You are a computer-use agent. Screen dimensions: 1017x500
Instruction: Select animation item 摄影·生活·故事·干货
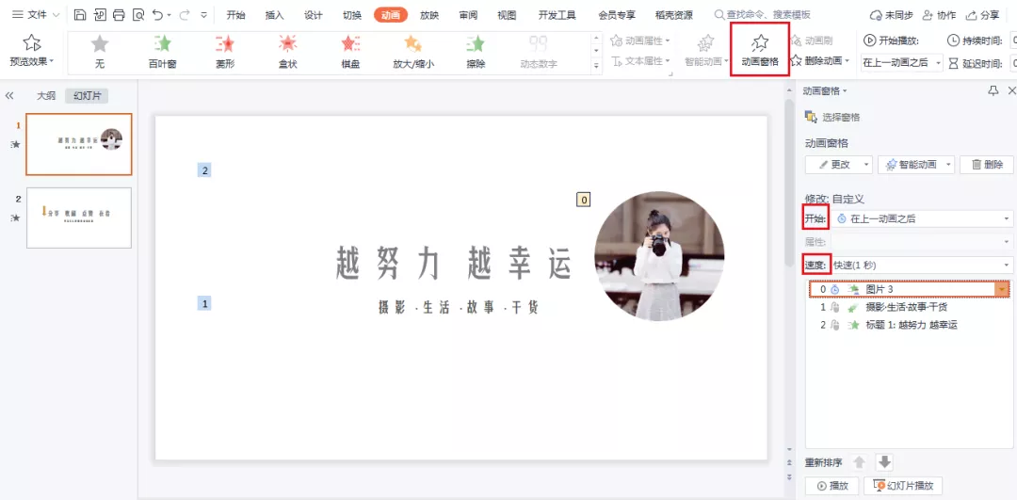pyautogui.click(x=908, y=307)
